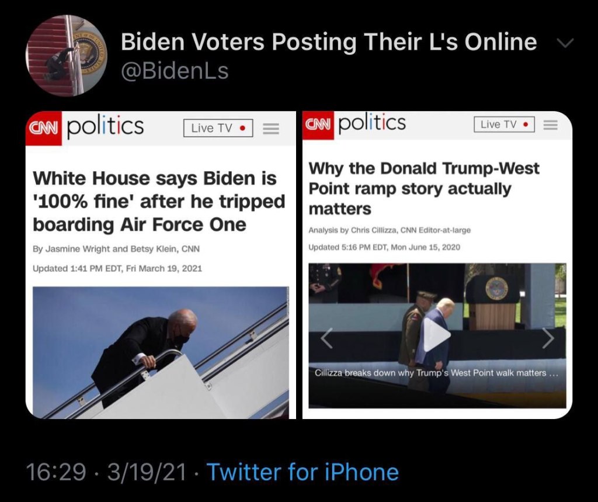
Task: Click the tweet timestamp 16:29 · 3/19/21
Action: pos(106,472)
